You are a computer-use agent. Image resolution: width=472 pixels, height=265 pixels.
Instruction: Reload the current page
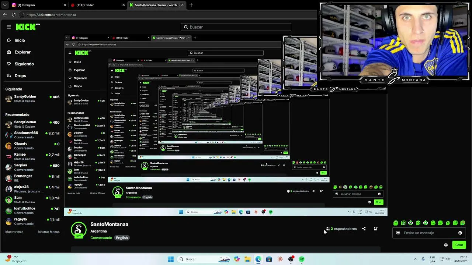tap(14, 15)
